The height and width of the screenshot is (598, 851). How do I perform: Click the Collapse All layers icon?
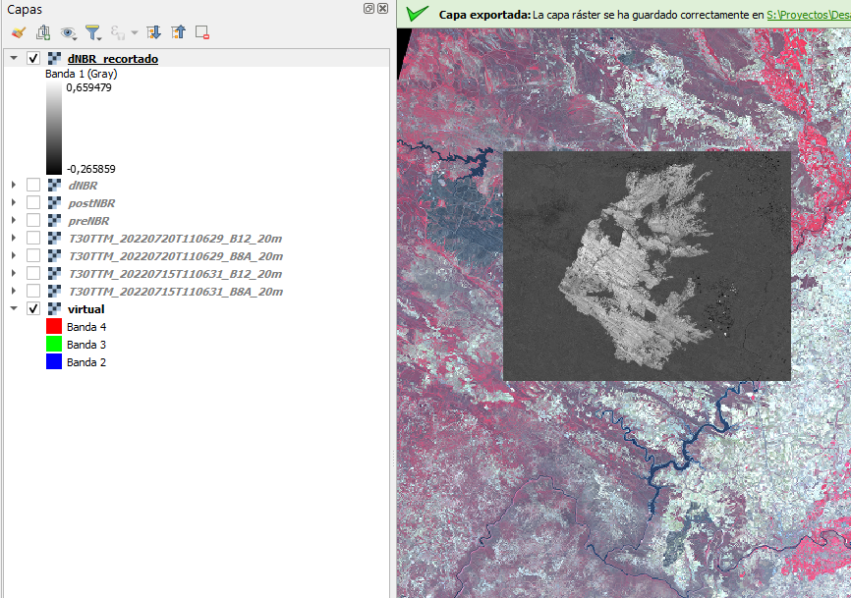pos(178,32)
